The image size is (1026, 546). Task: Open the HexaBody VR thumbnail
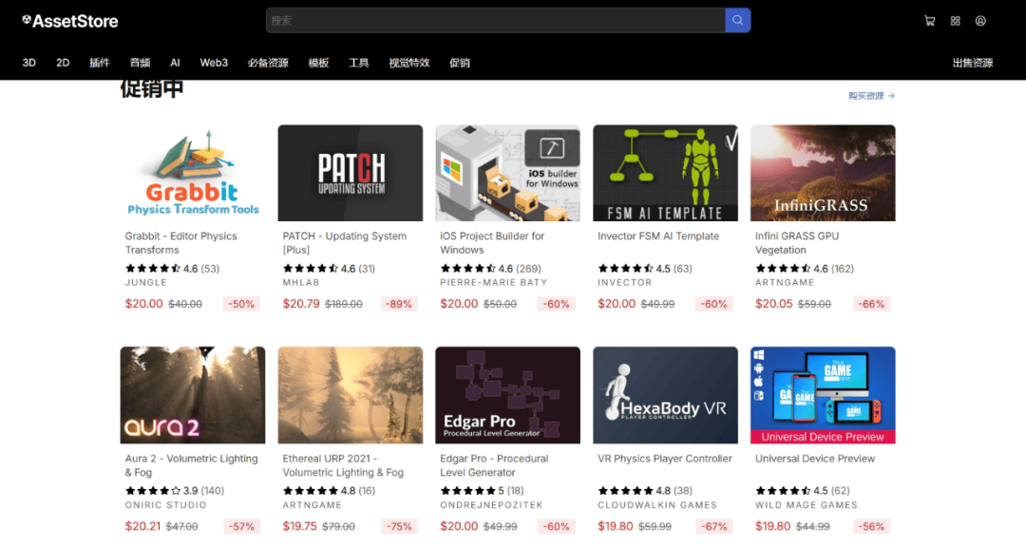pyautogui.click(x=665, y=395)
